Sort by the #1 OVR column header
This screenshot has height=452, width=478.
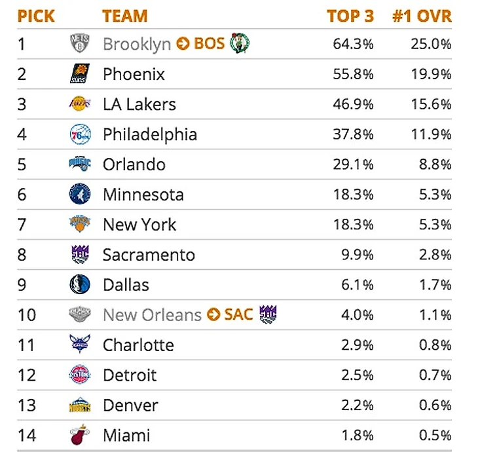(422, 16)
